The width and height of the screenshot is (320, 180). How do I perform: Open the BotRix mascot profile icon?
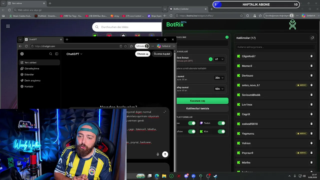(x=292, y=24)
